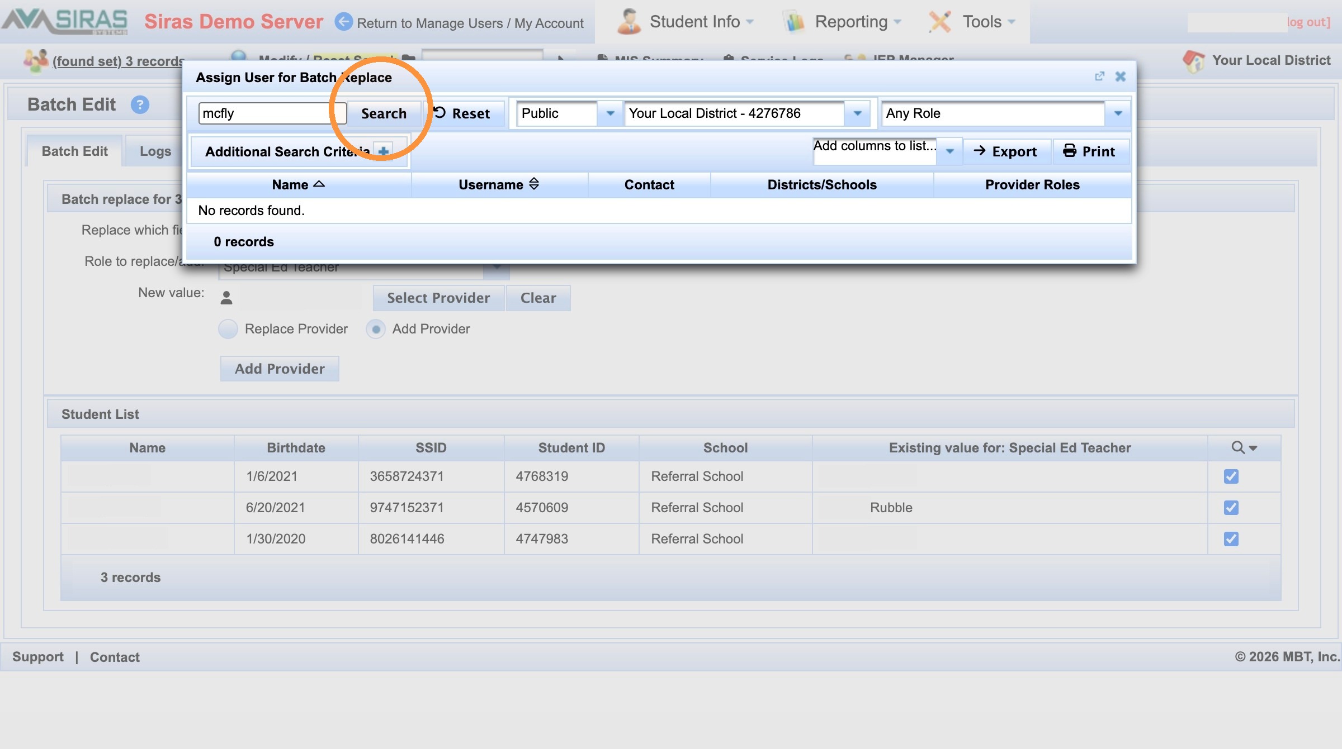Click the Add Provider button
Viewport: 1342px width, 749px height.
(x=280, y=369)
